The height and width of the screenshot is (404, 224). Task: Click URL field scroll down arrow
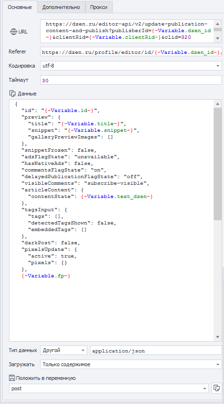click(217, 39)
